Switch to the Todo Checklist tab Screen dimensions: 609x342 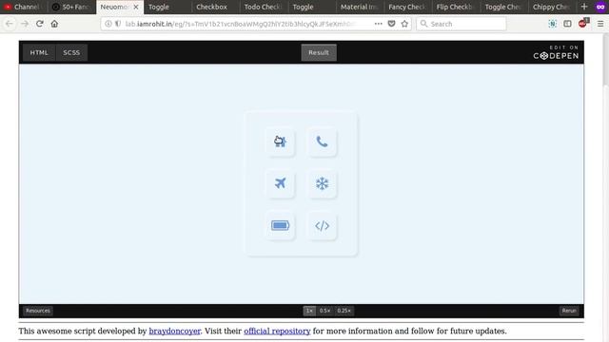(264, 7)
